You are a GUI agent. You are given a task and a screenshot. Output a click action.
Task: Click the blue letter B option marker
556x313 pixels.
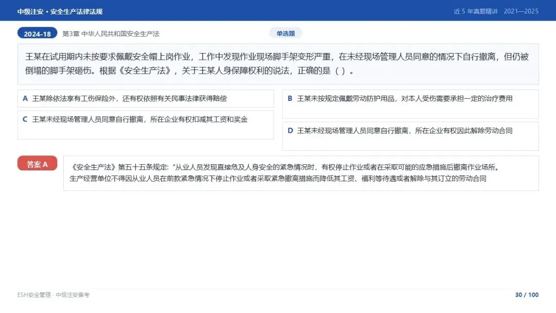(x=290, y=98)
